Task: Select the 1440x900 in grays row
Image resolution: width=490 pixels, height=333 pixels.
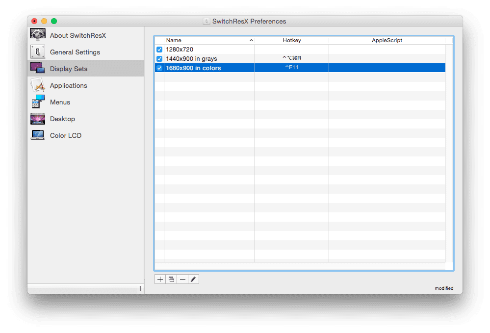Action: 300,59
